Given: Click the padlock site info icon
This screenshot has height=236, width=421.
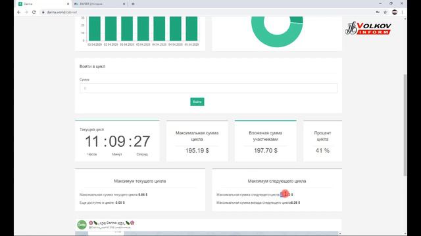Looking at the screenshot, I should click(x=43, y=12).
